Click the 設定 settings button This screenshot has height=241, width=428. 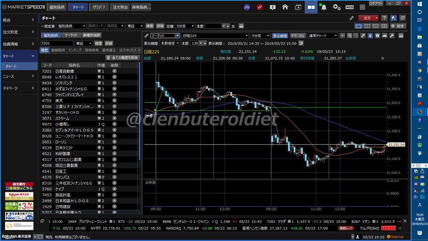tap(398, 26)
